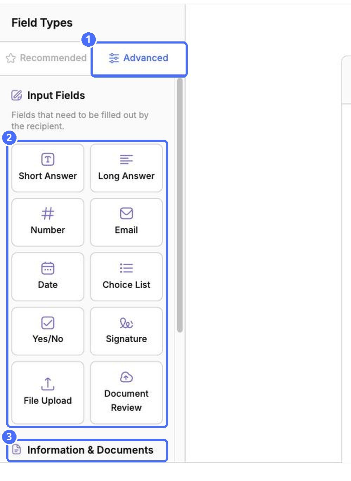
Task: Click the Date field label
Action: pyautogui.click(x=48, y=285)
